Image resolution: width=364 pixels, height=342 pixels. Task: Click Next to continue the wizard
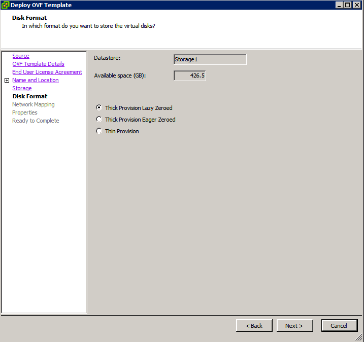(294, 326)
